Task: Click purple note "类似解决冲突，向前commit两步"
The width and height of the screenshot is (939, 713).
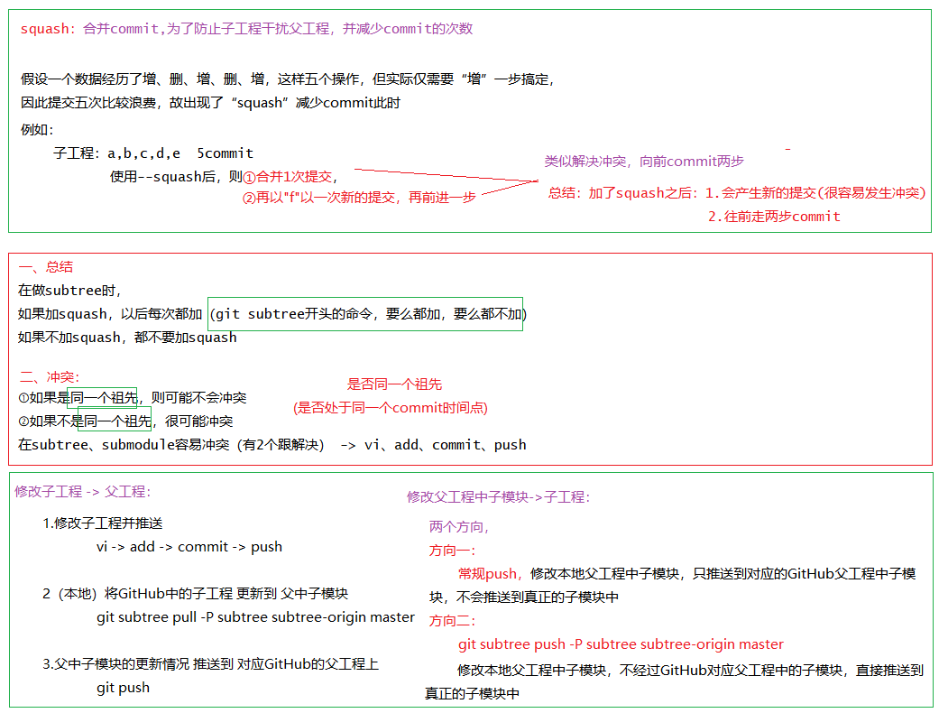Action: pos(644,161)
